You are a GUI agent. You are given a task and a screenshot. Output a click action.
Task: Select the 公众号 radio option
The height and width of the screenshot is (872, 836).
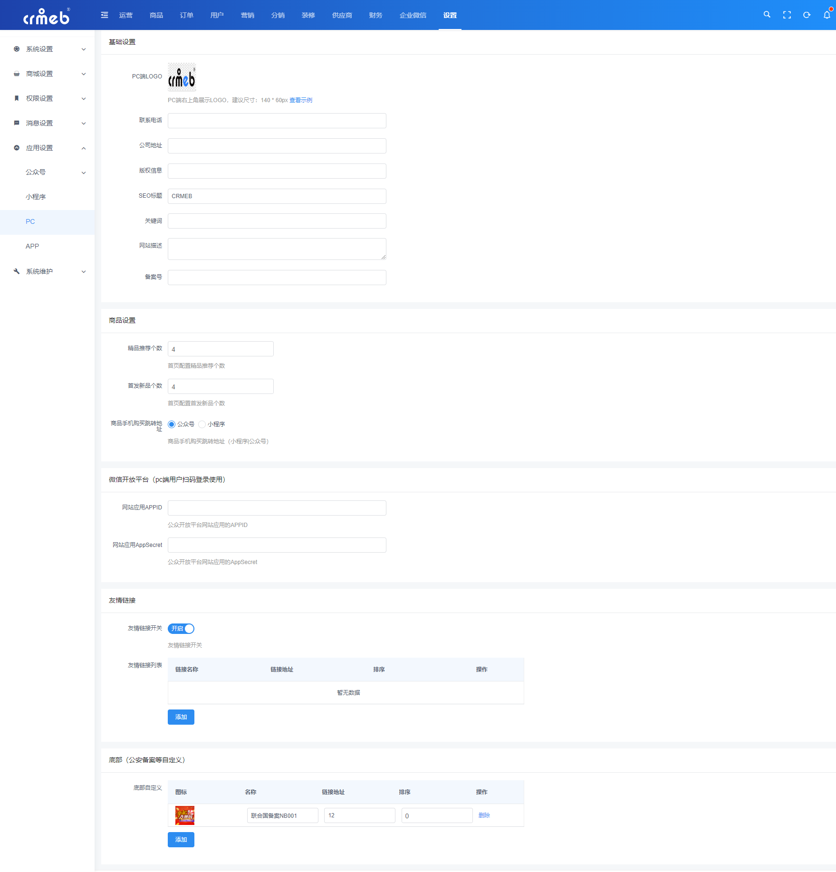click(181, 424)
